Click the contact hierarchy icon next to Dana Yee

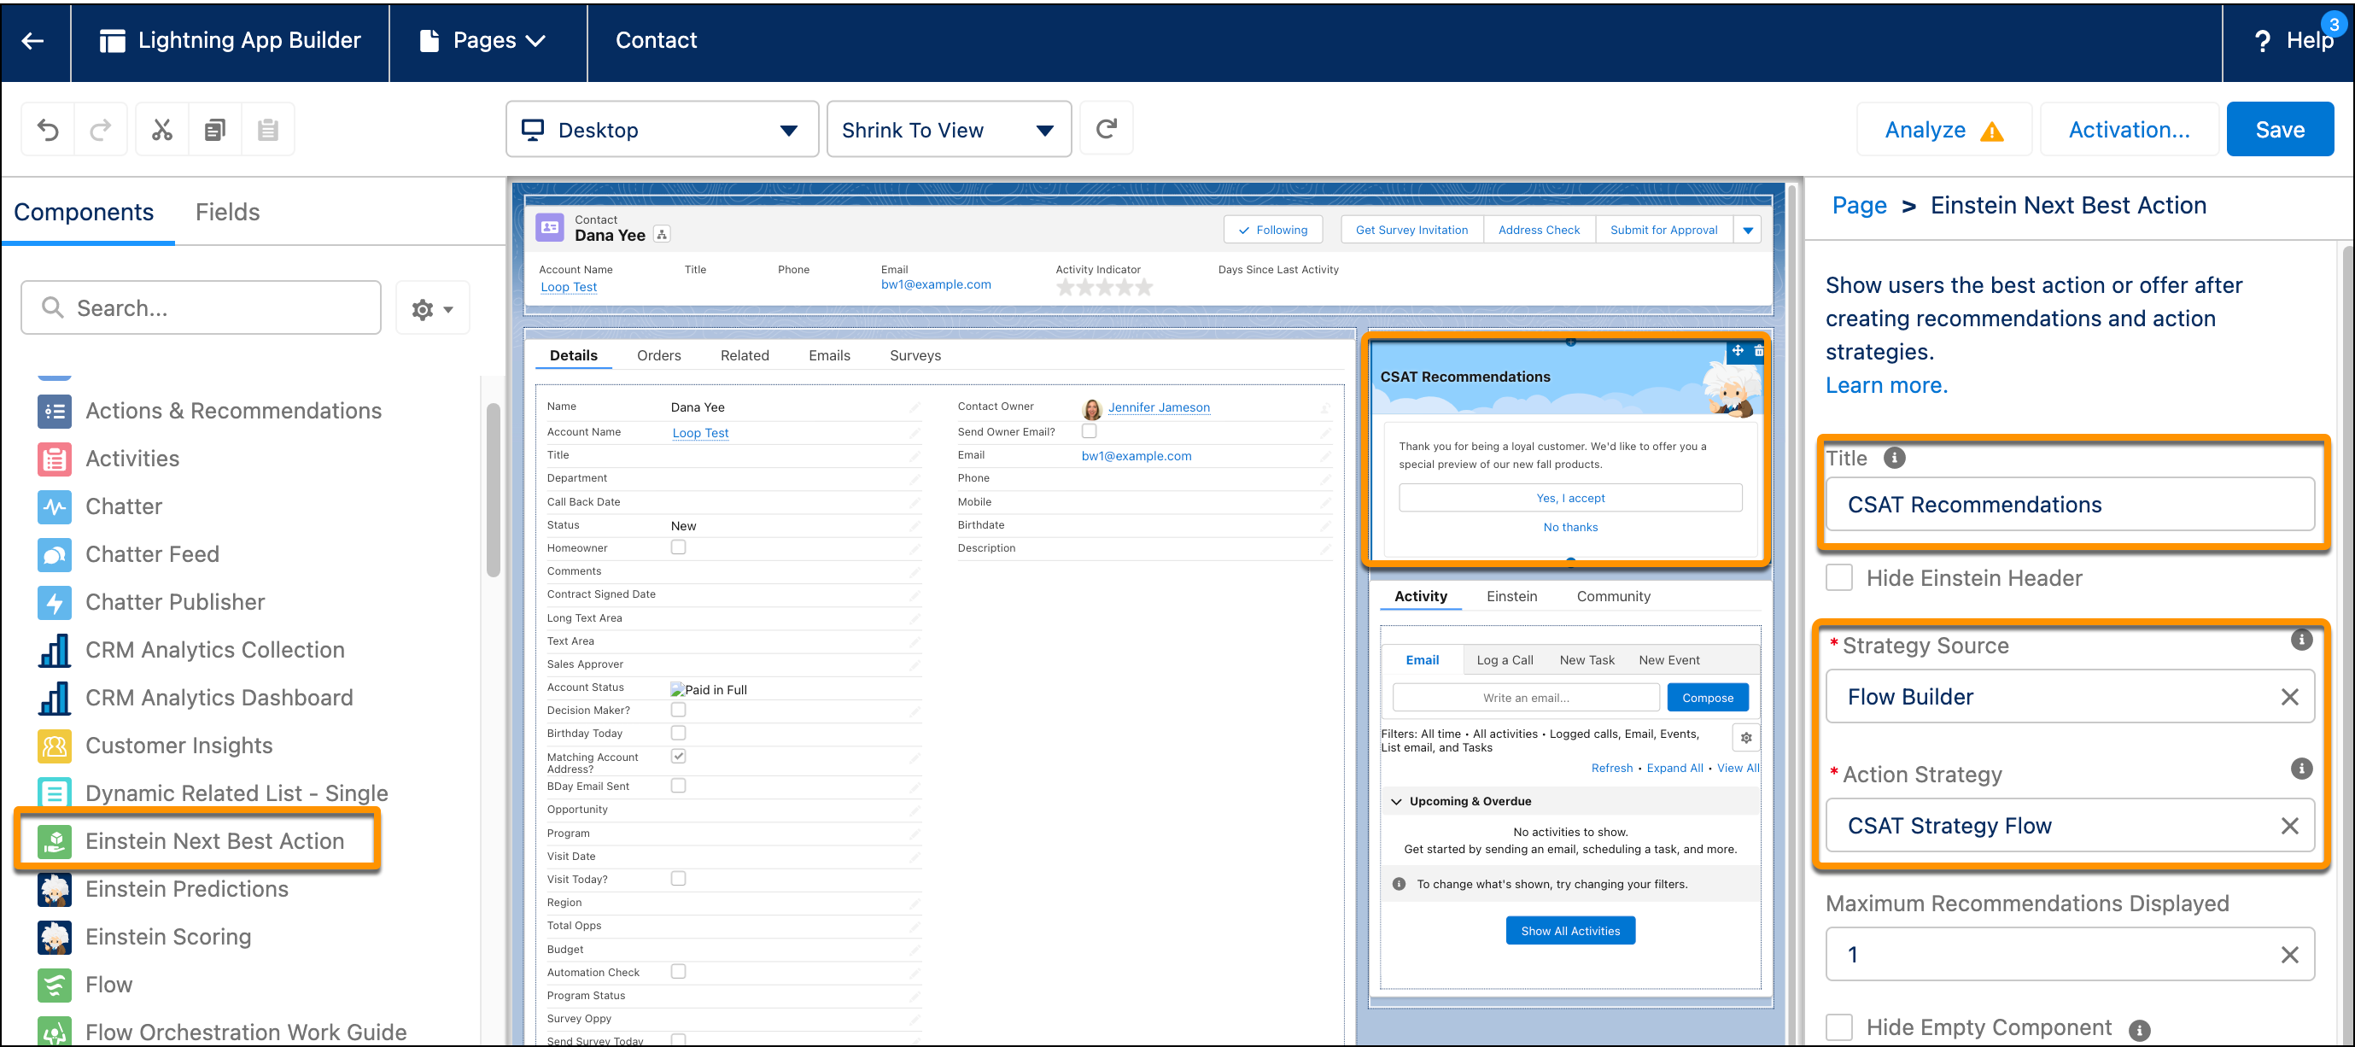tap(662, 235)
